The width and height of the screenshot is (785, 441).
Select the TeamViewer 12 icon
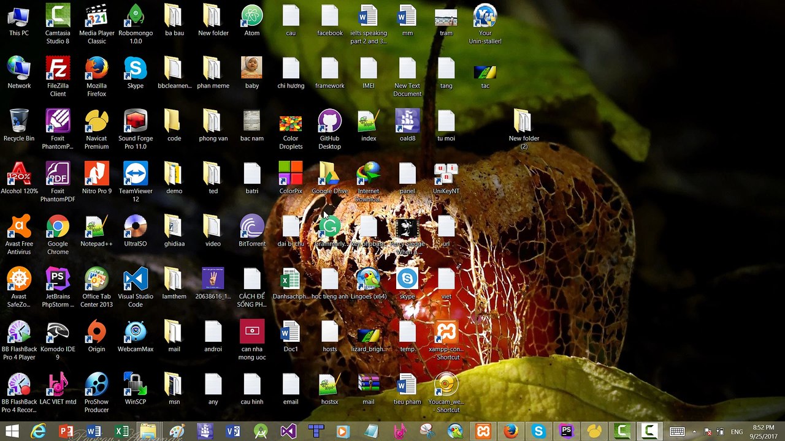(136, 182)
